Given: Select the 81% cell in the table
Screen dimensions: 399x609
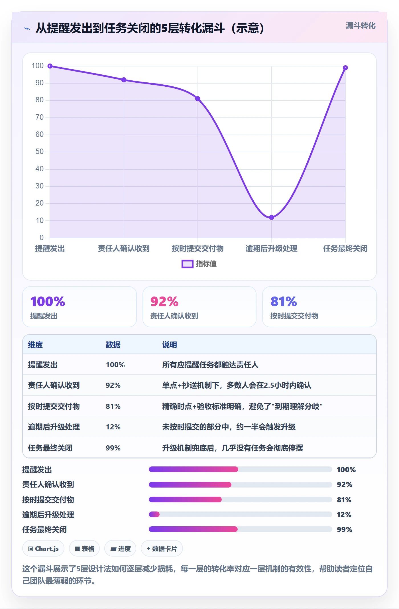Looking at the screenshot, I should [113, 406].
